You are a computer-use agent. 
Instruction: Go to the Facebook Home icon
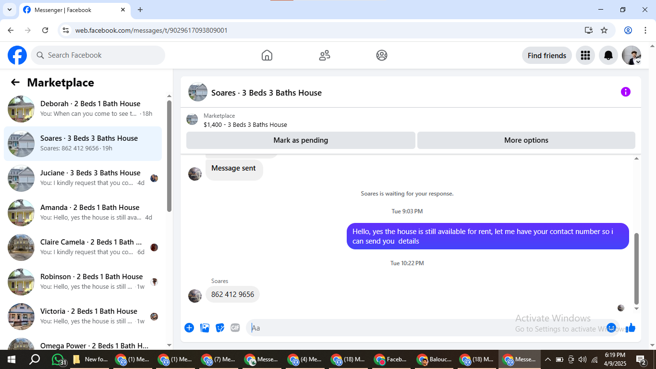coord(267,55)
